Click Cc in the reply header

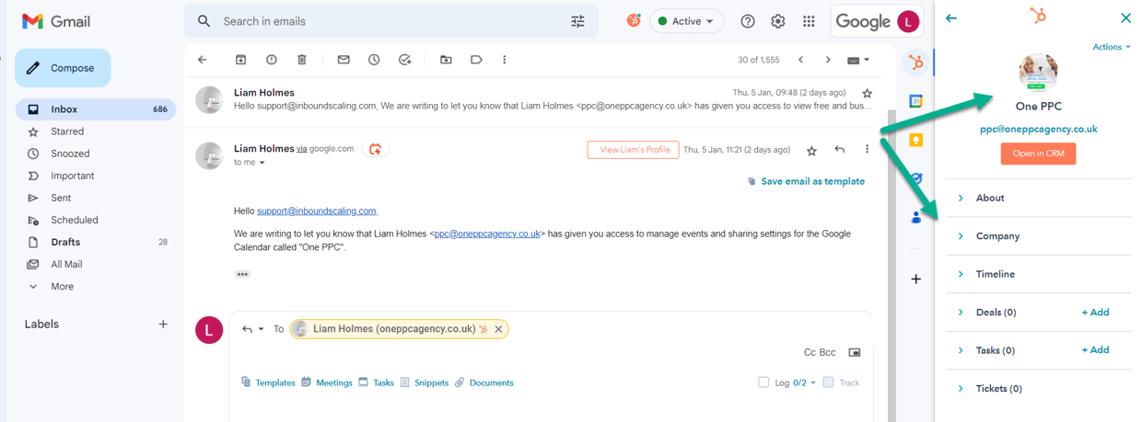[x=810, y=352]
